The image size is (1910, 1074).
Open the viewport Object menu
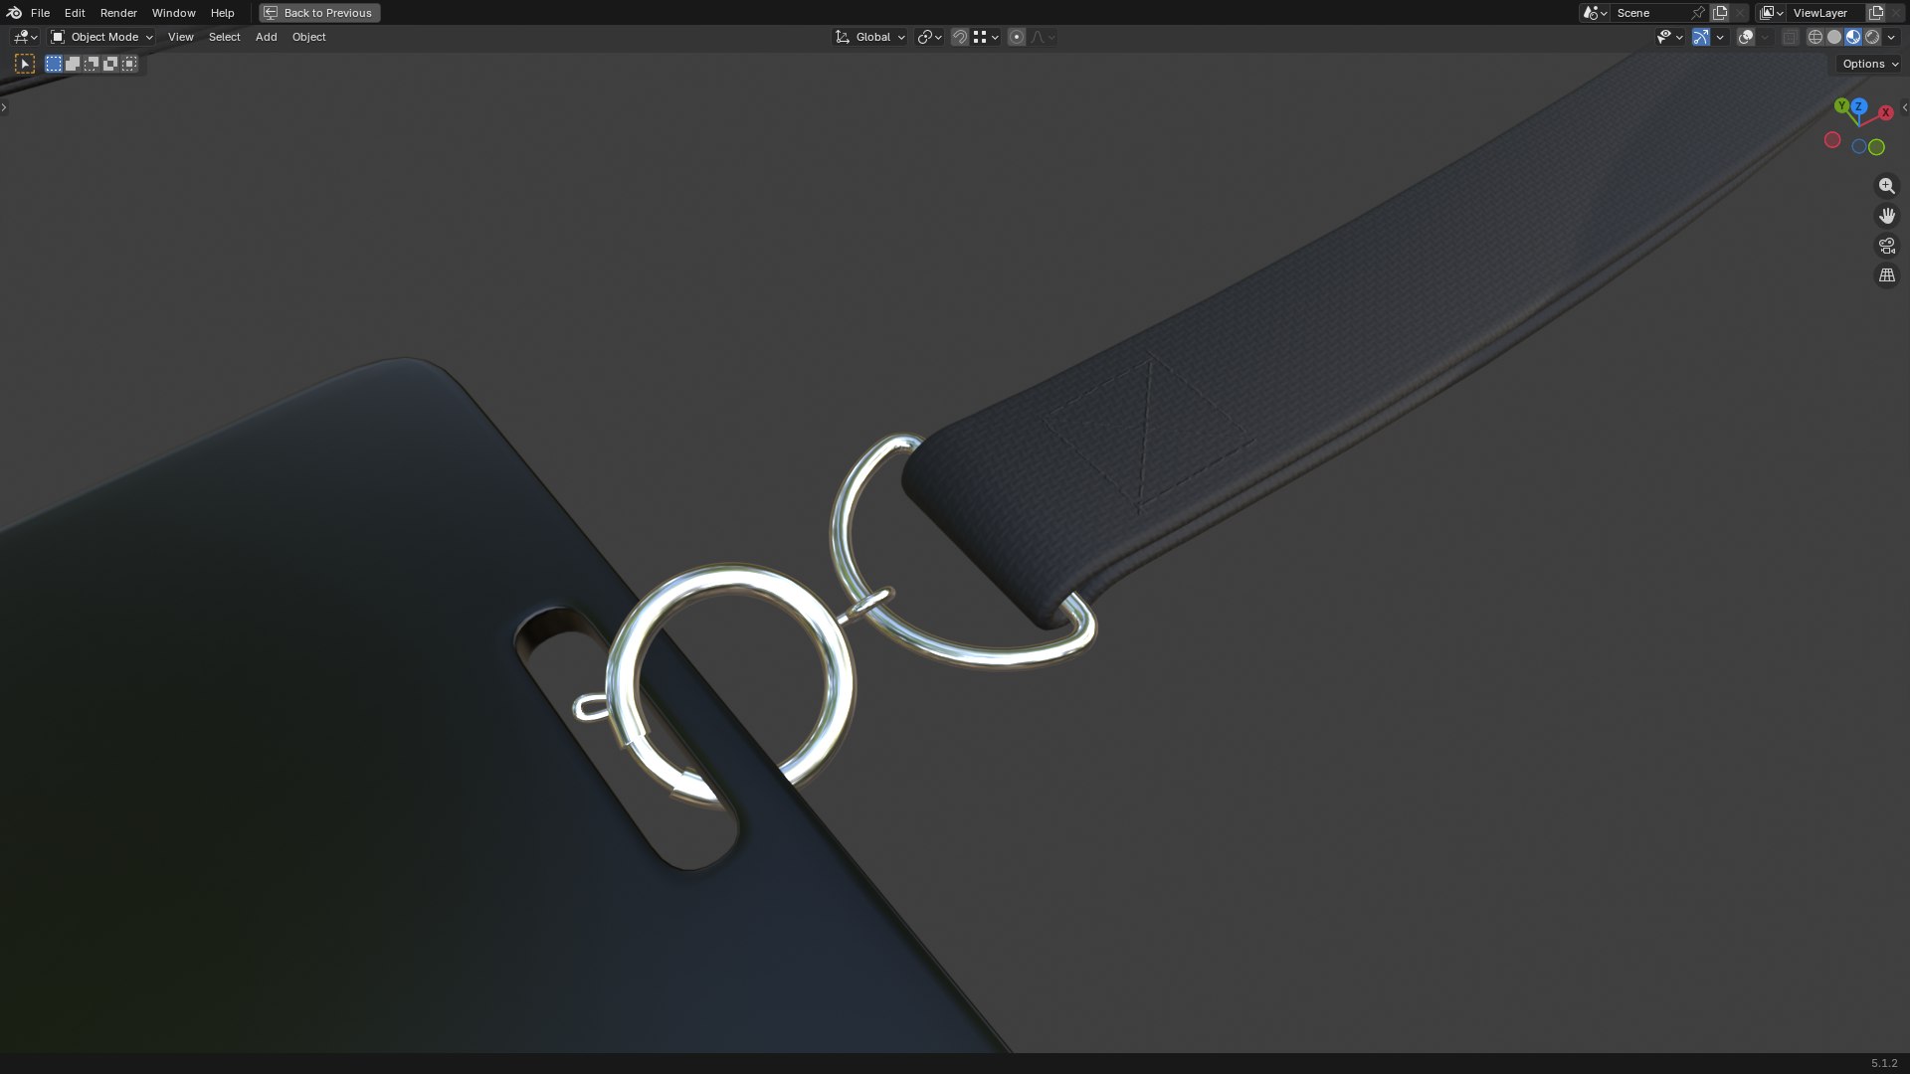coord(308,37)
